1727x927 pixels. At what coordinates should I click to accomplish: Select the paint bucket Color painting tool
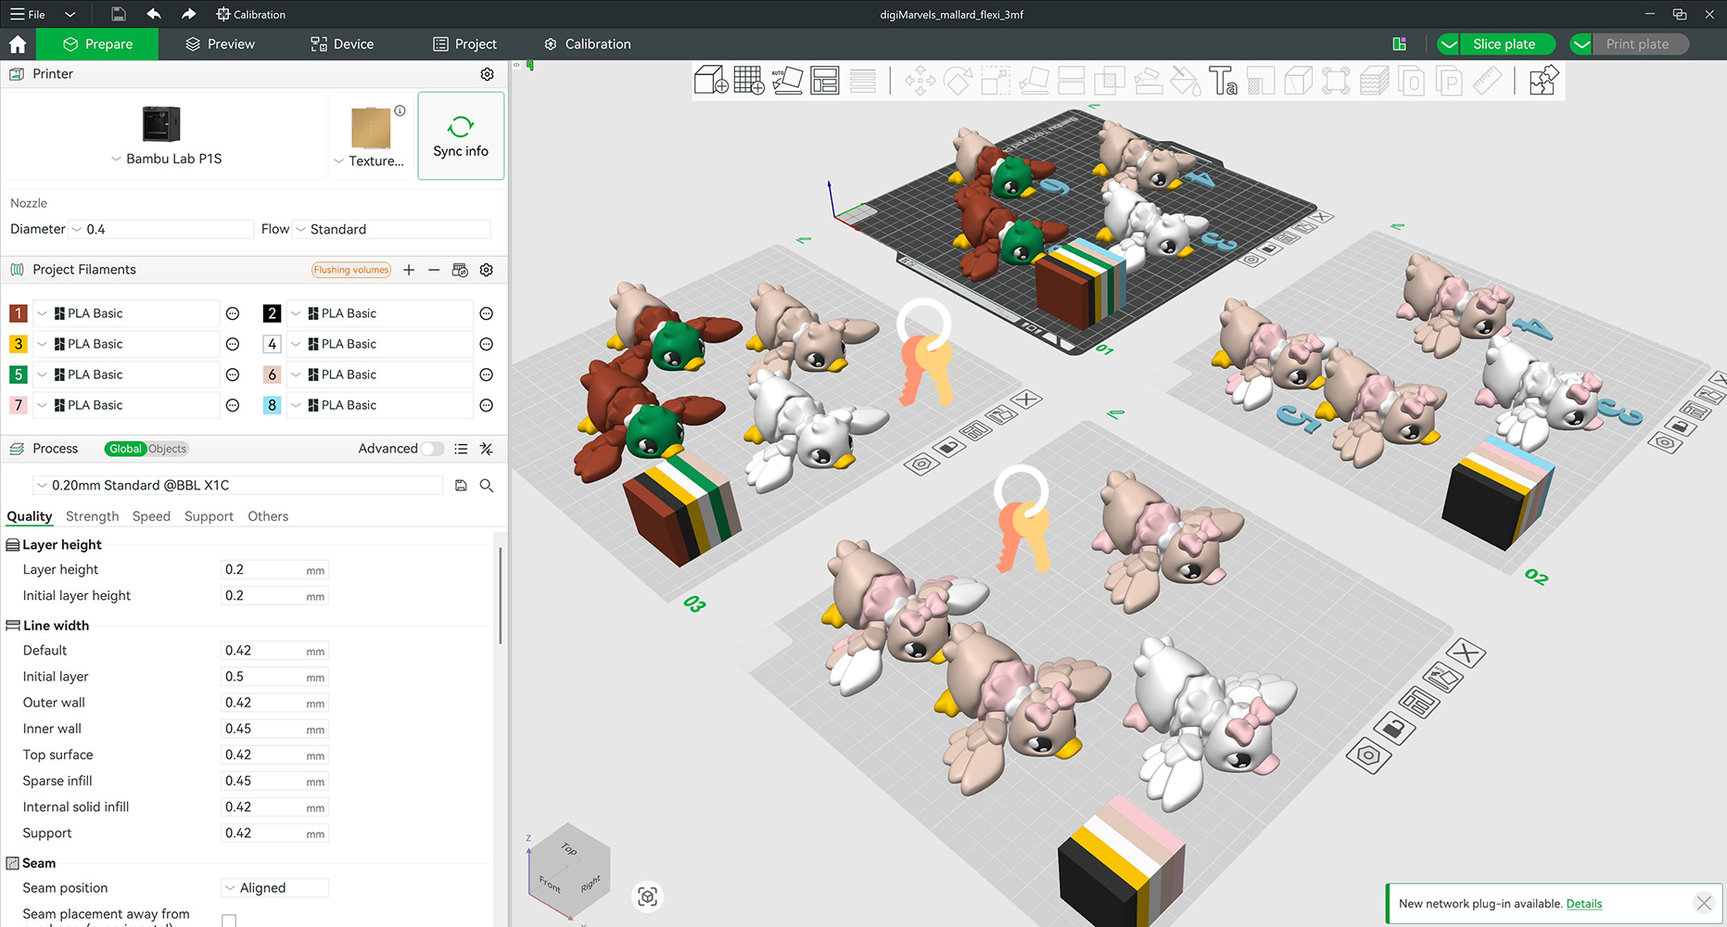[x=1186, y=81]
